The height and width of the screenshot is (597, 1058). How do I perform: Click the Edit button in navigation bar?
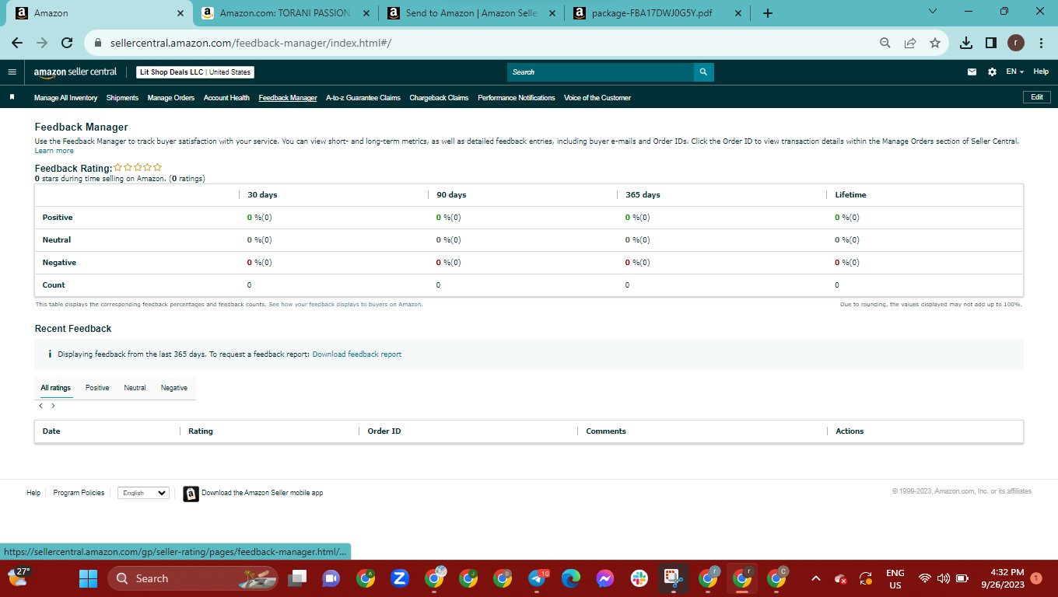(1037, 97)
